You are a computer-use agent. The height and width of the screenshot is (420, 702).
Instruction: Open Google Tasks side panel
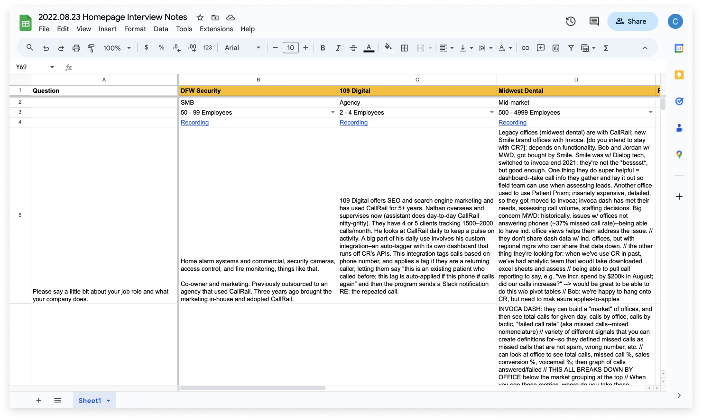679,101
